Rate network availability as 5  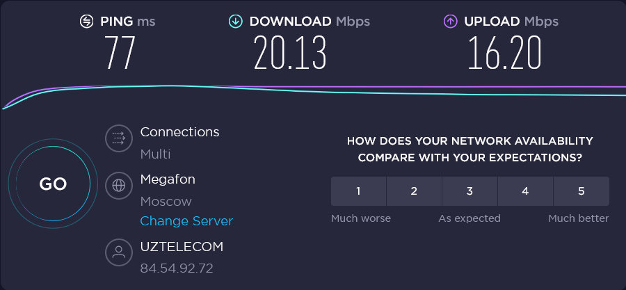[581, 191]
